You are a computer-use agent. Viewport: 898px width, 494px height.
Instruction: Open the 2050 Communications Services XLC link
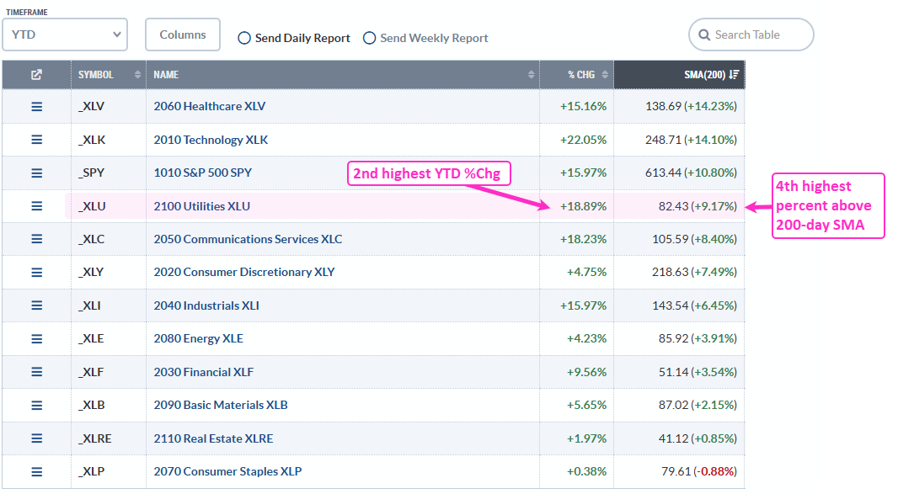(x=248, y=239)
